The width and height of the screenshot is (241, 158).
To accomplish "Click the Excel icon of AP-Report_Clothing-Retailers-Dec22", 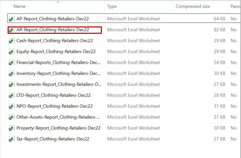I will (12, 19).
